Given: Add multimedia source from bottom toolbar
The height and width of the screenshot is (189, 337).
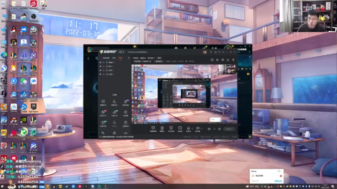Looking at the screenshot, I should [x=180, y=129].
